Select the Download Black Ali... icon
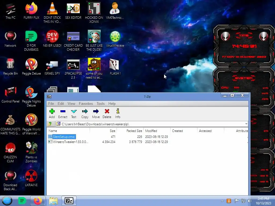Image resolution: width=275 pixels, height=206 pixels. 10,180
